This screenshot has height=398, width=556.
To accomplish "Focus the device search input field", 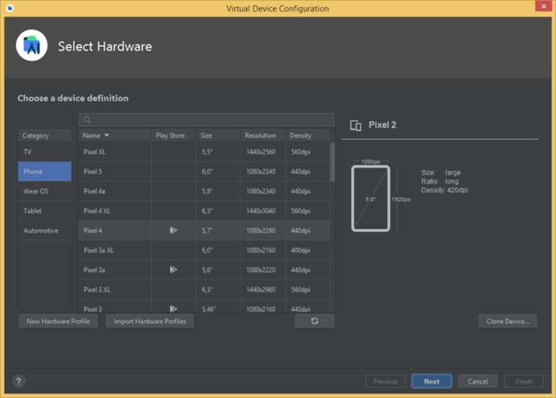I will coord(207,120).
